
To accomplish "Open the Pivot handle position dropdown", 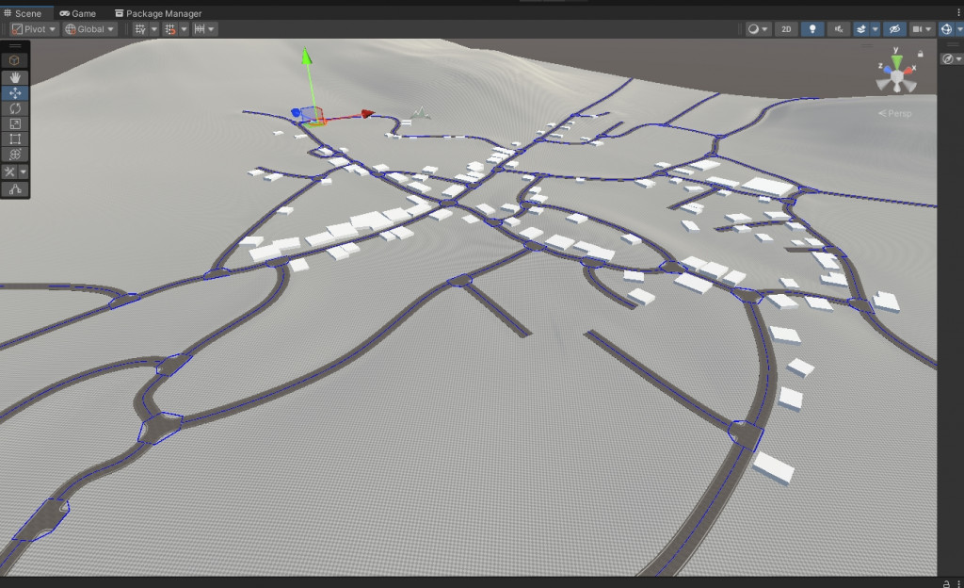I will click(34, 29).
